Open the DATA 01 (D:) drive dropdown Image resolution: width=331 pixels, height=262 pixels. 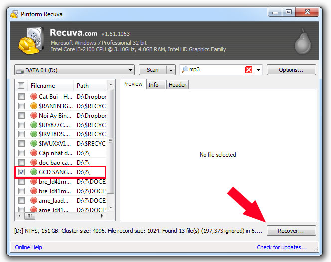click(131, 70)
